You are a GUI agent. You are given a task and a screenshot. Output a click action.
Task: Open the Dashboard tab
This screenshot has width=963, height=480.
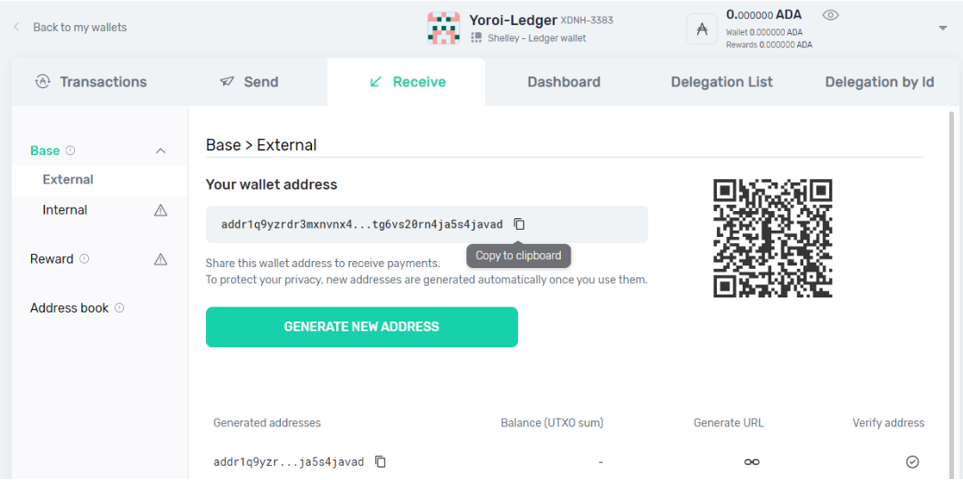(x=564, y=82)
